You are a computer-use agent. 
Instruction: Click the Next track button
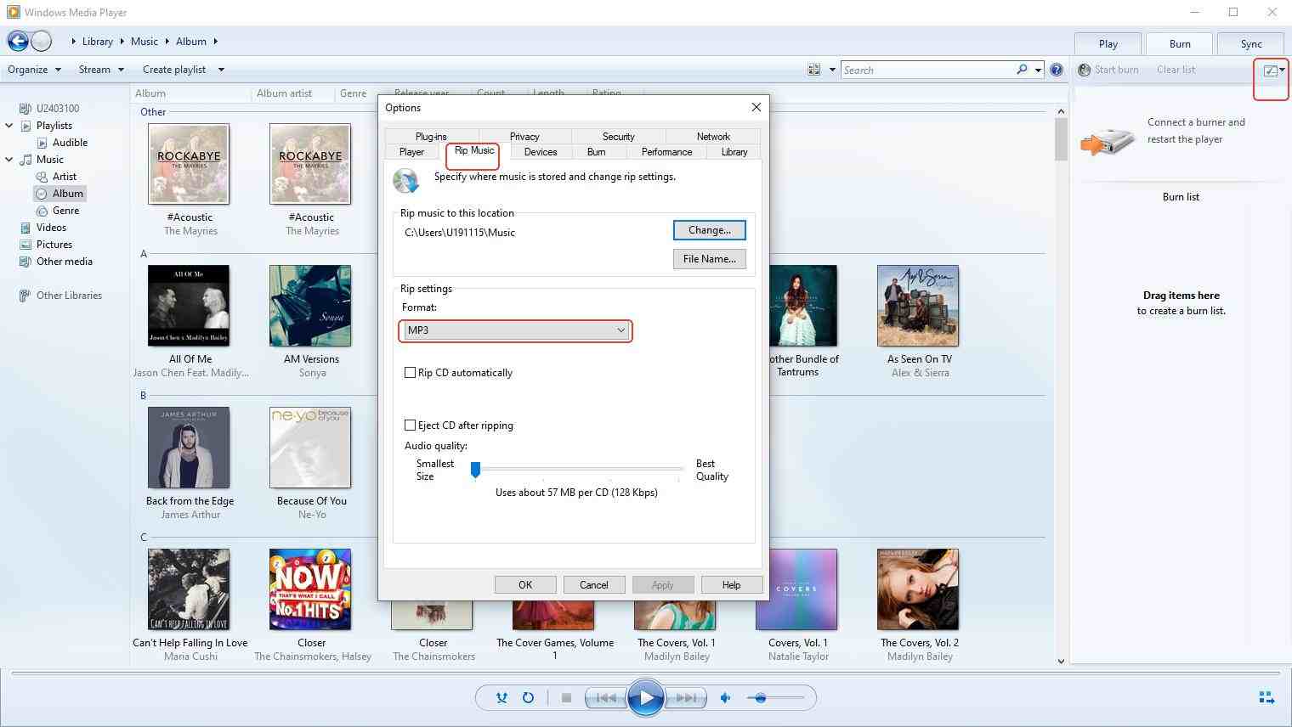[686, 698]
